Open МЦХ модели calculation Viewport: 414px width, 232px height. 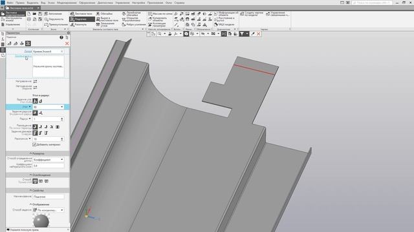point(224,24)
